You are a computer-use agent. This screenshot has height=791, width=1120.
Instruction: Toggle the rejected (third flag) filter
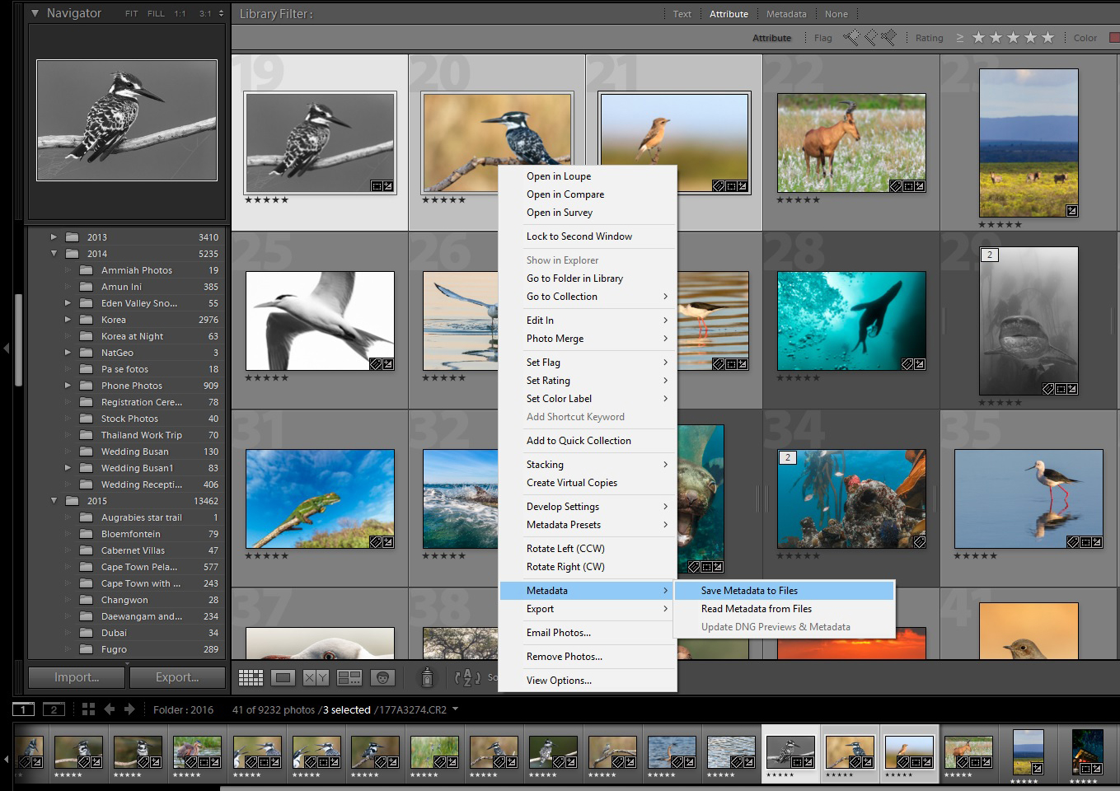tap(888, 37)
